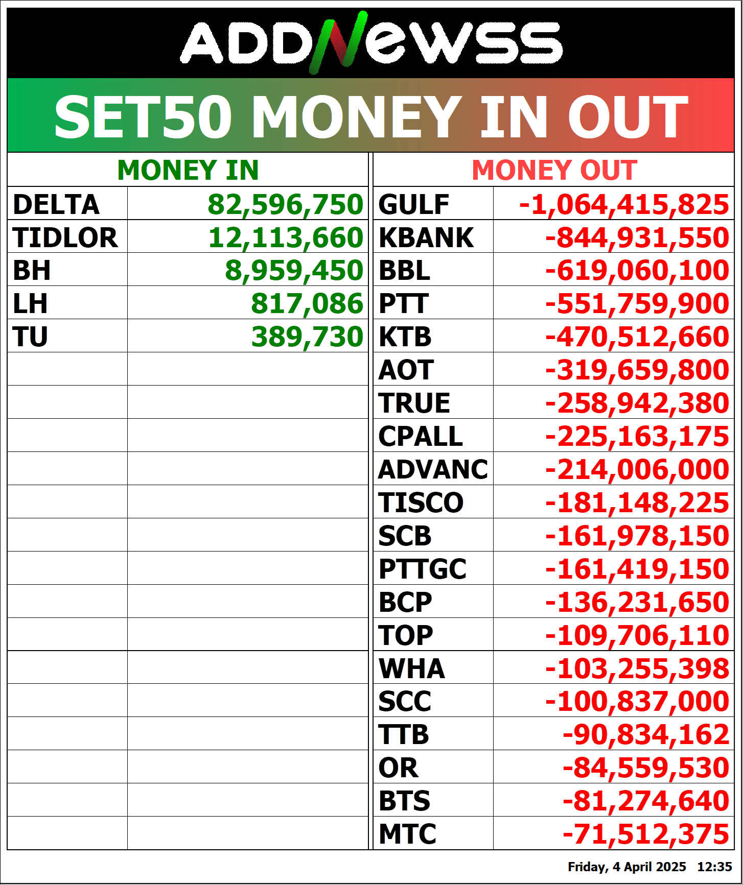Select the MONEY IN column header
This screenshot has width=743, height=885.
188,170
